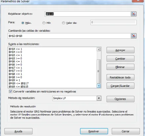
Task: Click the Agregar button
Action: point(121,50)
